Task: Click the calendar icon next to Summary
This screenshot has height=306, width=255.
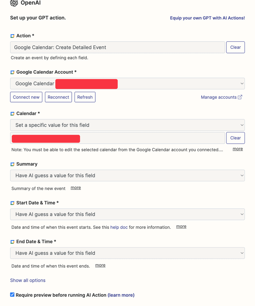Action: pyautogui.click(x=12, y=164)
